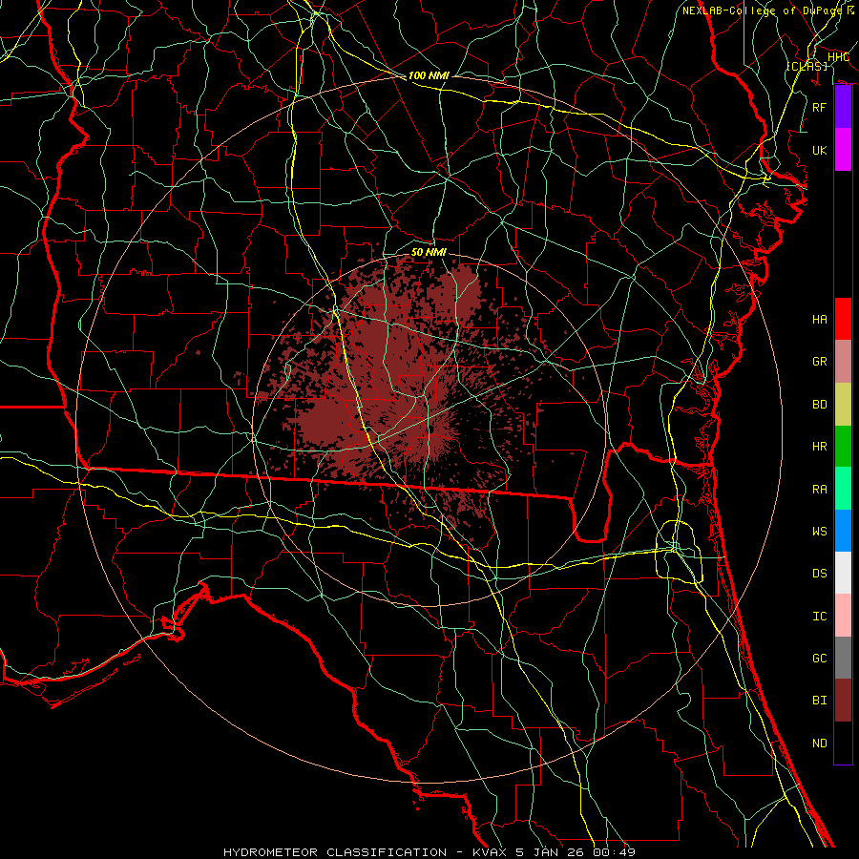Click the GC gray legend swatch
This screenshot has width=859, height=859.
pos(843,658)
